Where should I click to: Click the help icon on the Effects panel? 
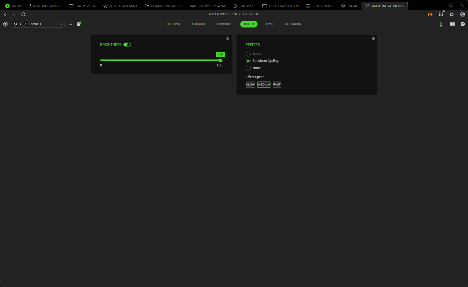(x=373, y=39)
